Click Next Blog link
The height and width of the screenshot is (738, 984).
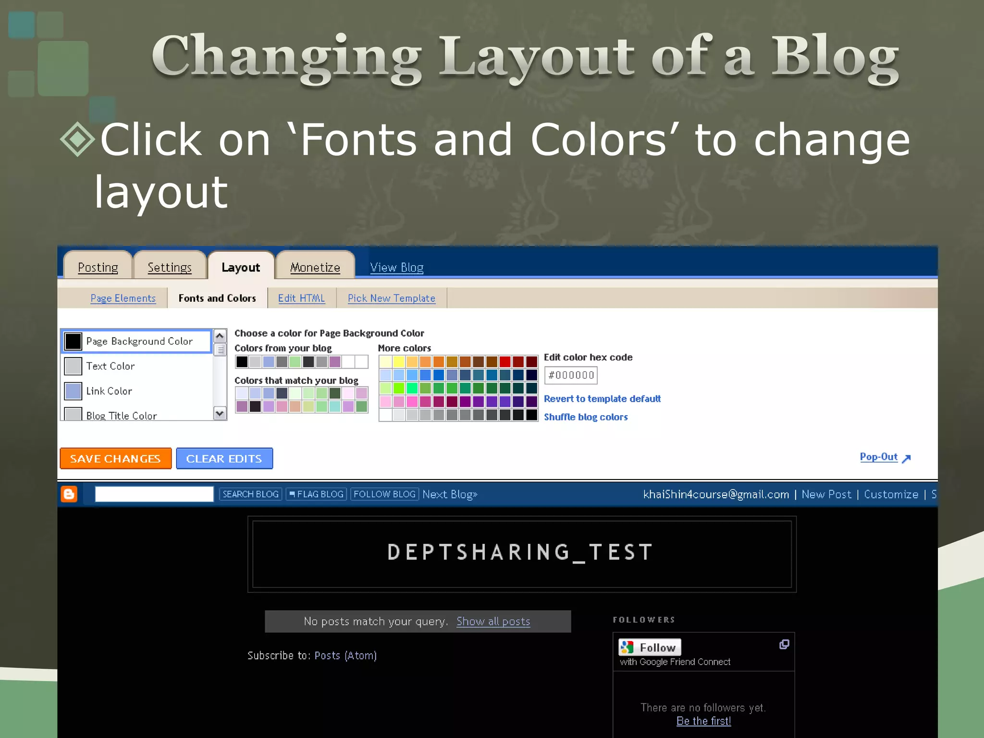(450, 494)
